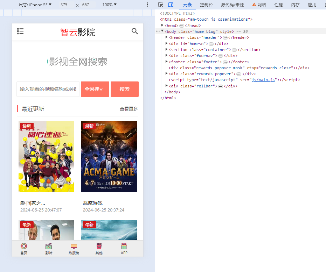The image size is (326, 272).
Task: Click the date 2024-06-25 20:37:24
Action: click(x=104, y=210)
